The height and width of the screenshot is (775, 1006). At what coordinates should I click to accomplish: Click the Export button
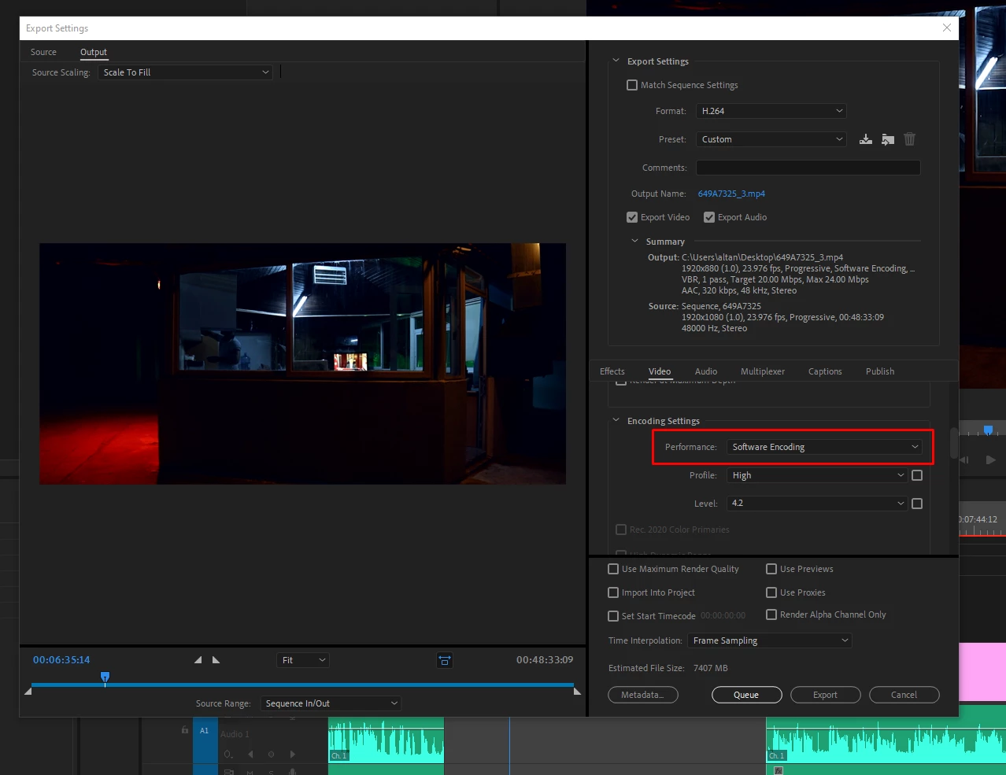click(x=825, y=695)
